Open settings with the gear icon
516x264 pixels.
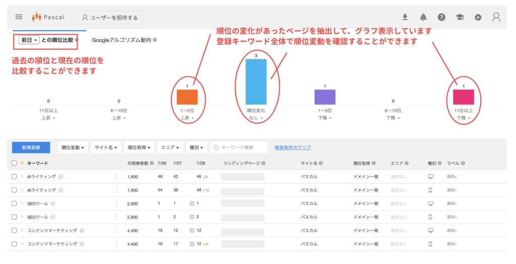tap(478, 17)
